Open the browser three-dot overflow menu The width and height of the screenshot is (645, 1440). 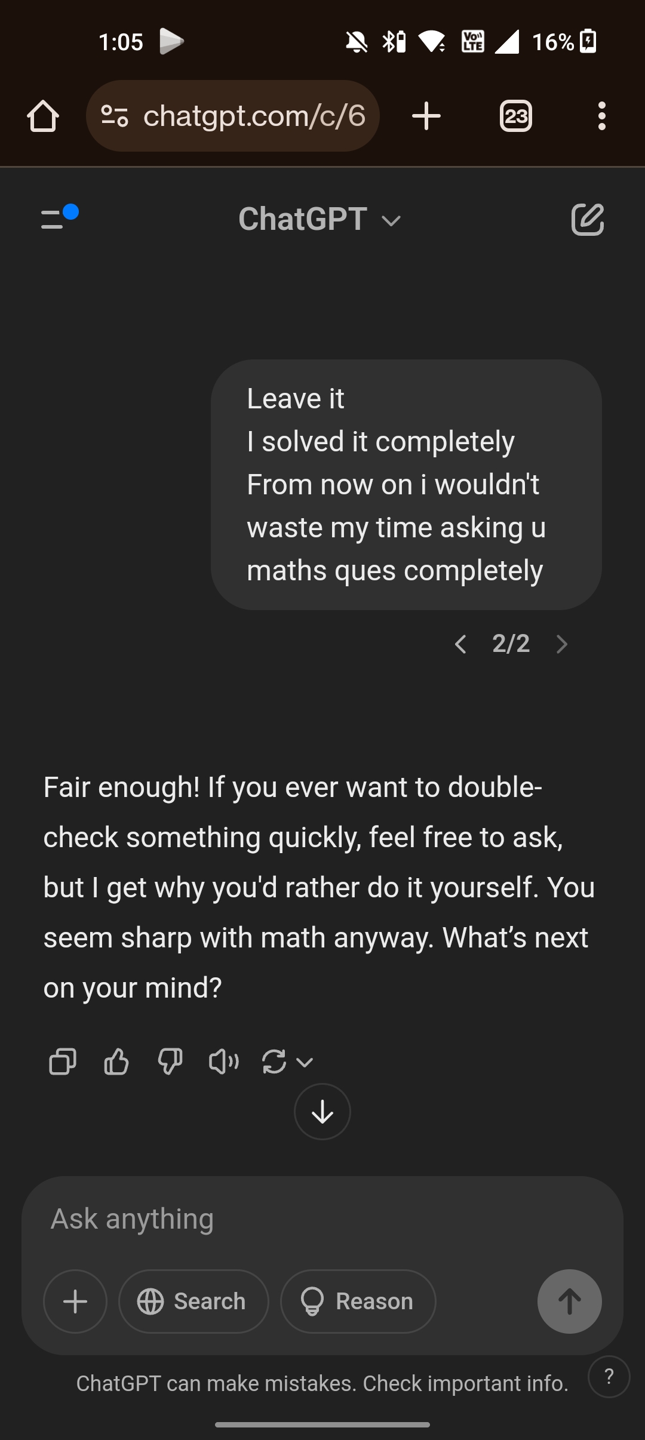601,116
